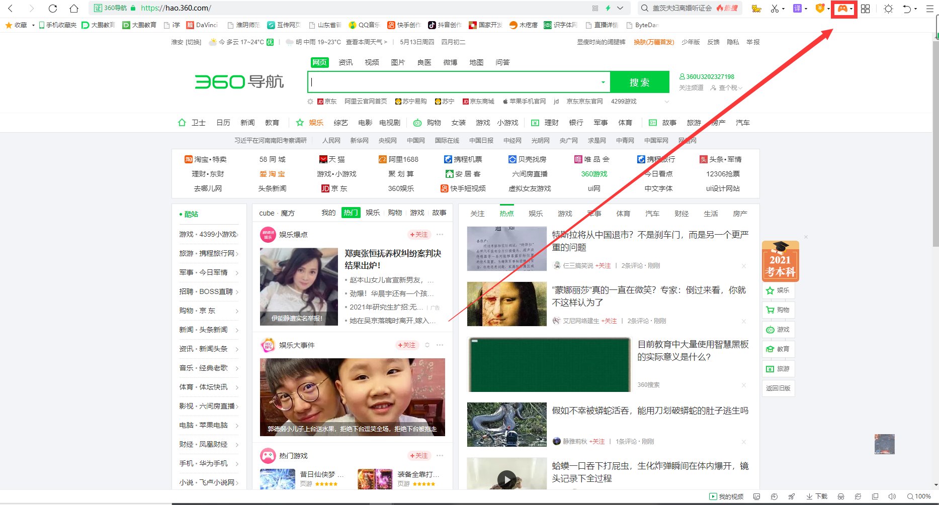Image resolution: width=939 pixels, height=505 pixels.
Task: Switch to the 视频 search tab
Action: tap(372, 62)
